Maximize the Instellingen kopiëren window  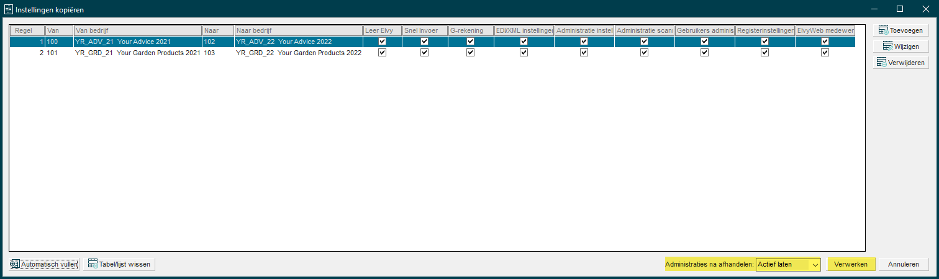900,9
